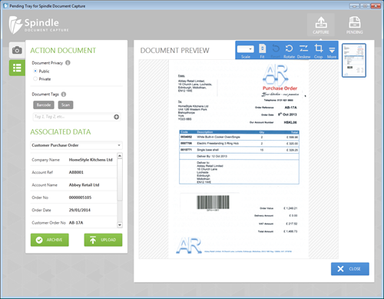Expand the More toolbar options
This screenshot has width=384, height=299.
coord(332,51)
